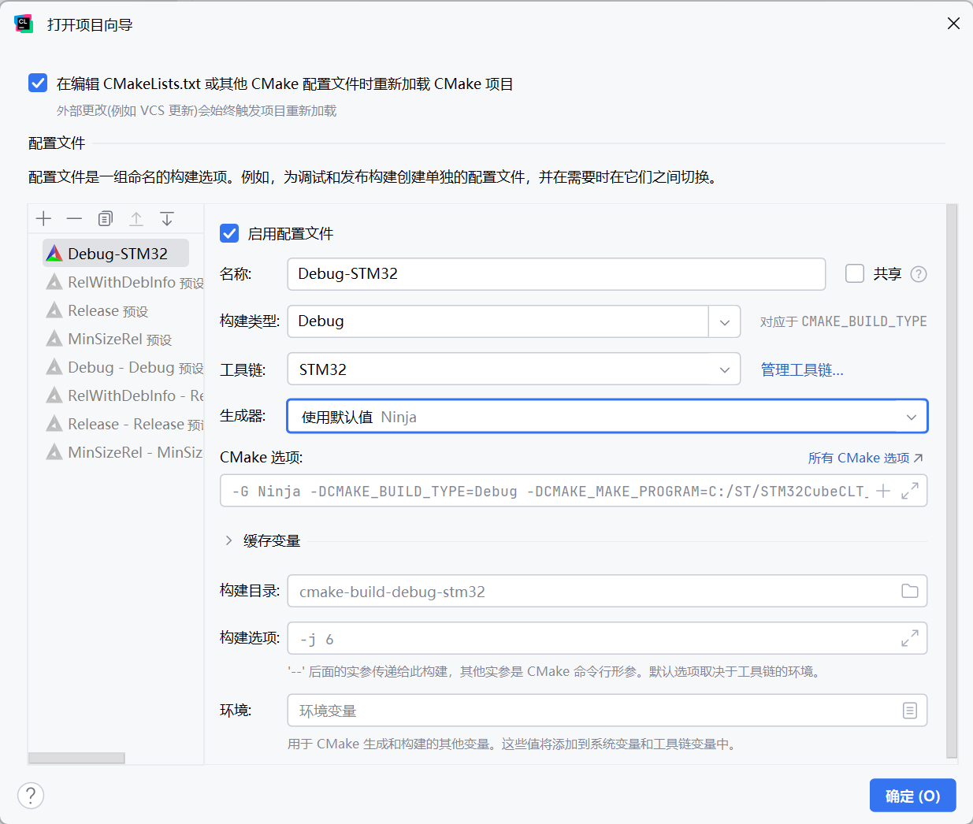Browse for build directory folder icon

910,591
